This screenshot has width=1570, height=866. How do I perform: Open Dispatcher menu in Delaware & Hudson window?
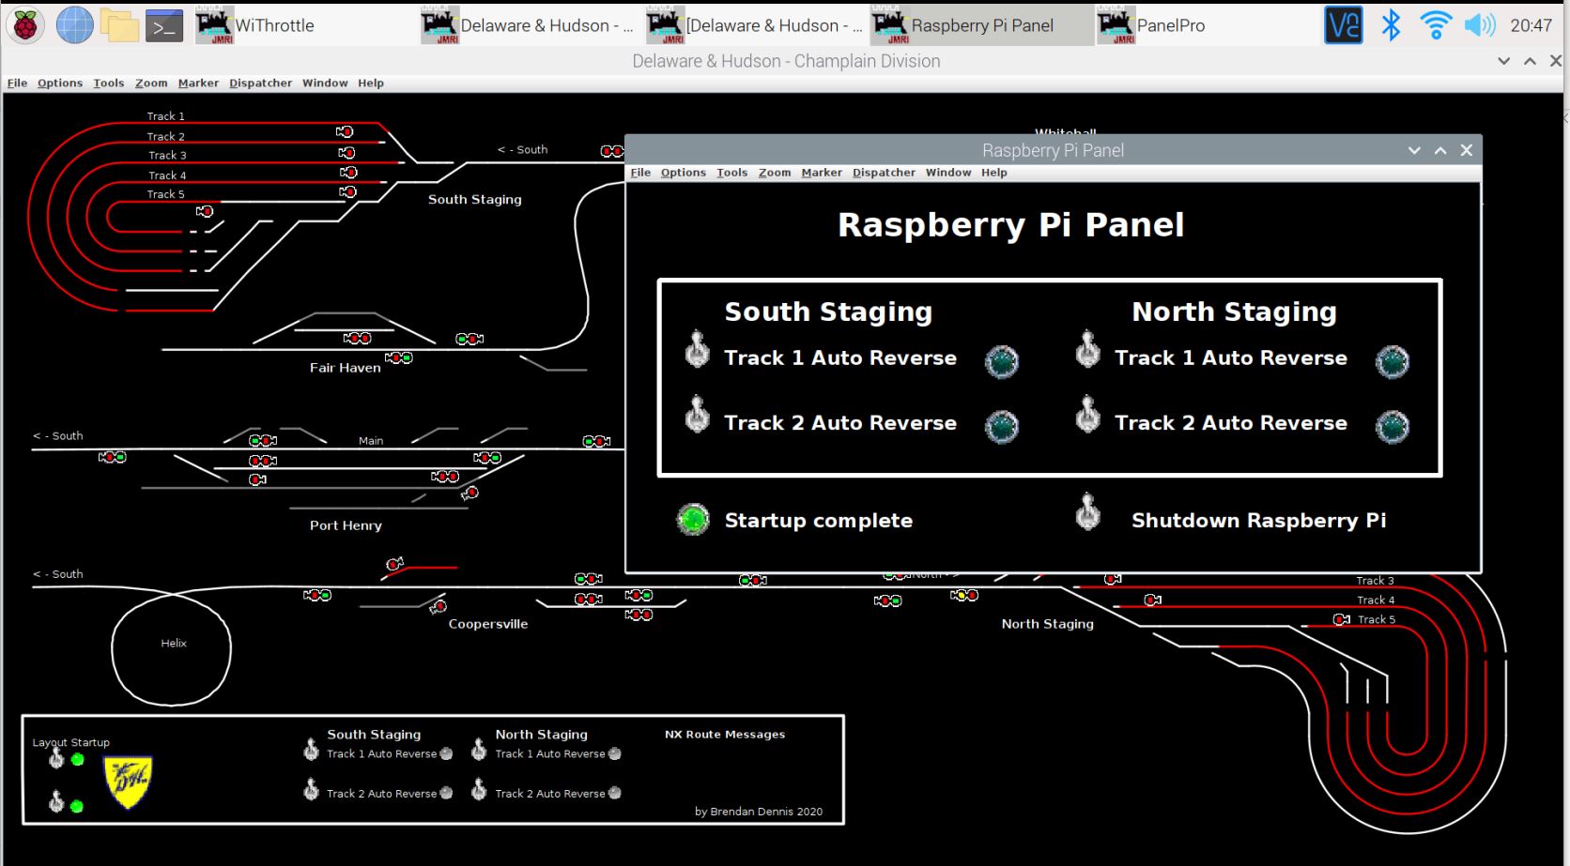pyautogui.click(x=261, y=83)
